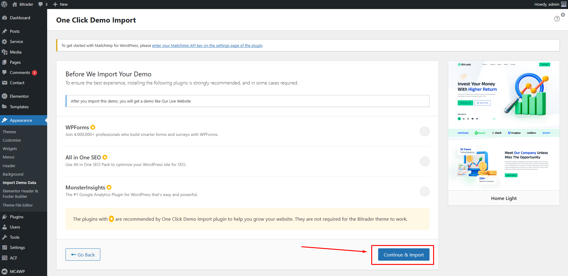Click the WordPress logo icon

(x=5, y=5)
